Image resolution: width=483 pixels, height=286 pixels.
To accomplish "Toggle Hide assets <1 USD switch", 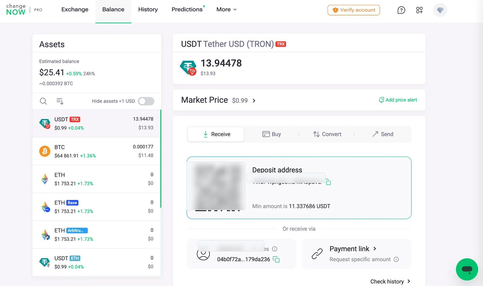I will (x=146, y=101).
